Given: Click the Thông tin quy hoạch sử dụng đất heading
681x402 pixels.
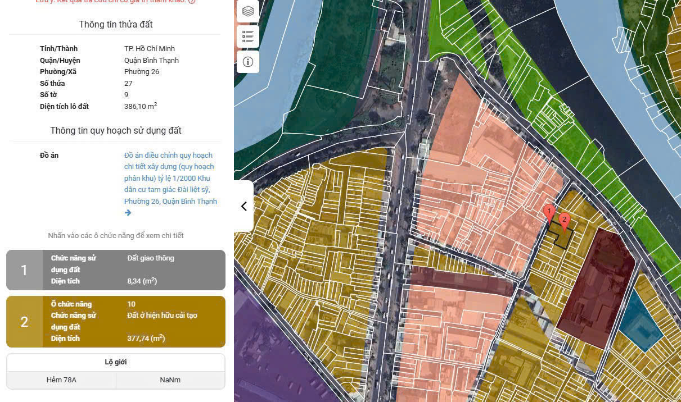Looking at the screenshot, I should 116,130.
